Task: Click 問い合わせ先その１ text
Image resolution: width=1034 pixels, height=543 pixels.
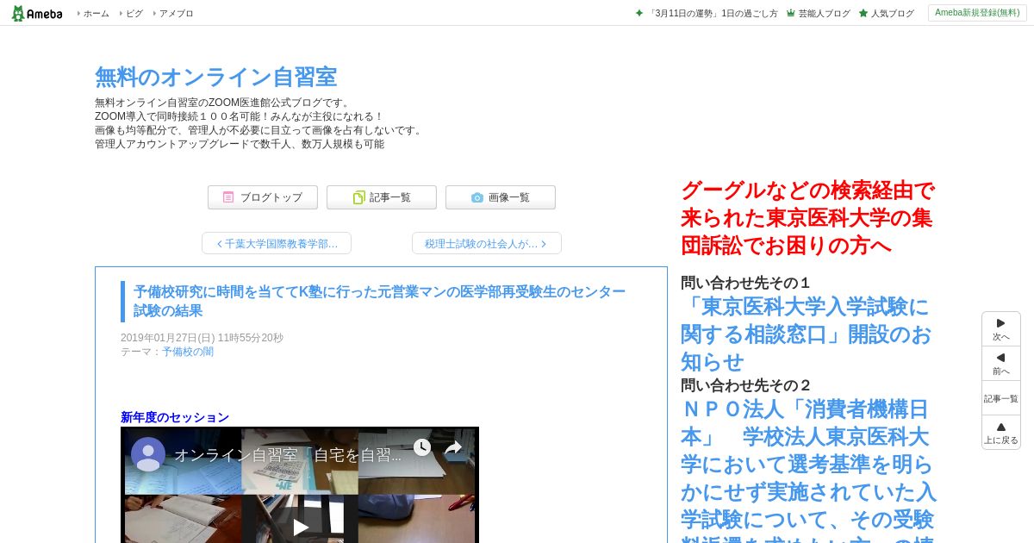Action: pos(746,283)
